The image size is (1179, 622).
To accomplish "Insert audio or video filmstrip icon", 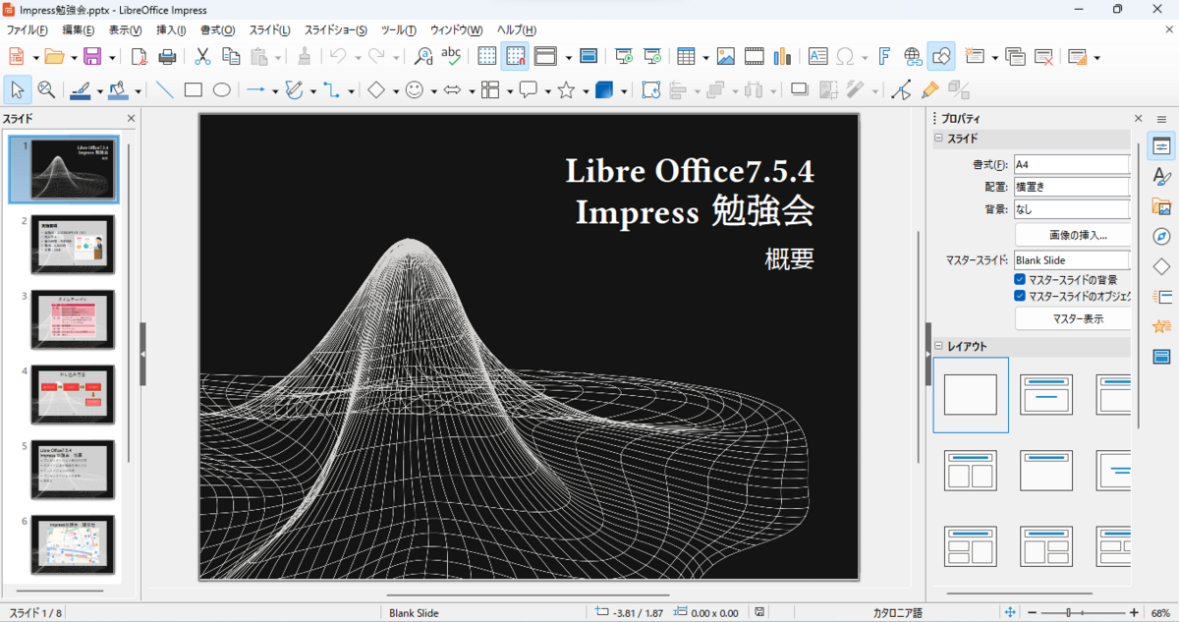I will (754, 56).
